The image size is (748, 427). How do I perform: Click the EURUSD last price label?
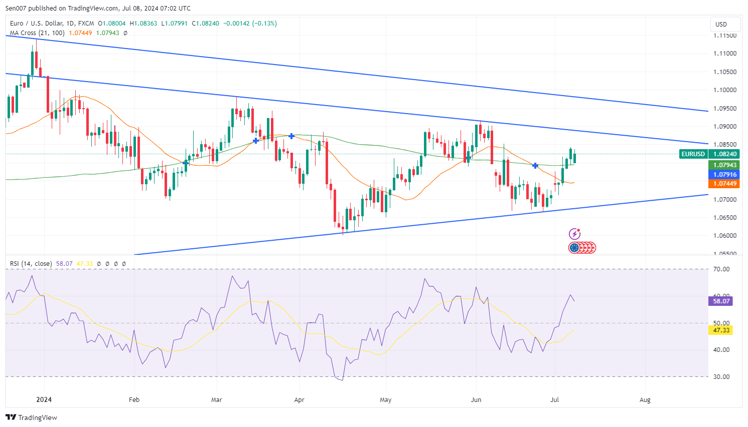(709, 154)
